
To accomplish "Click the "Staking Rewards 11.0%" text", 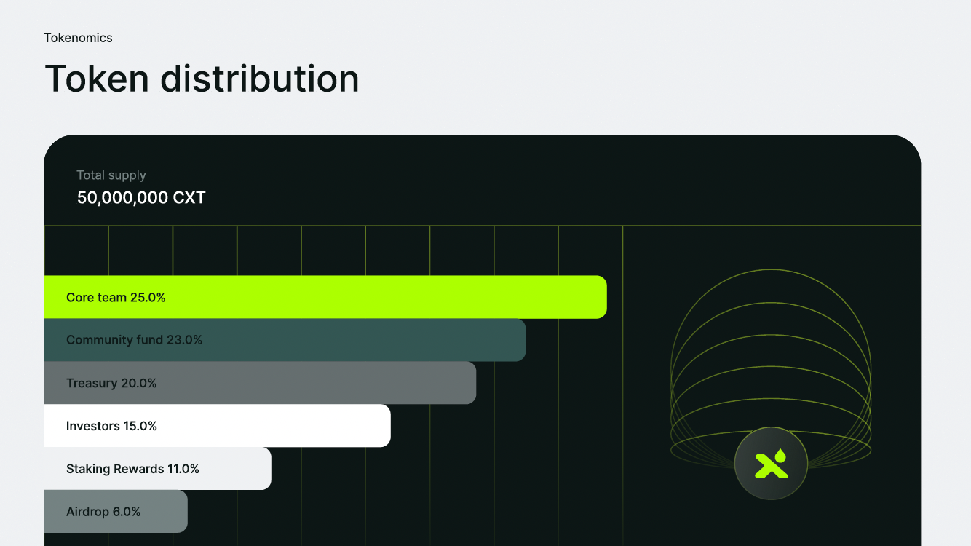I will click(x=132, y=469).
